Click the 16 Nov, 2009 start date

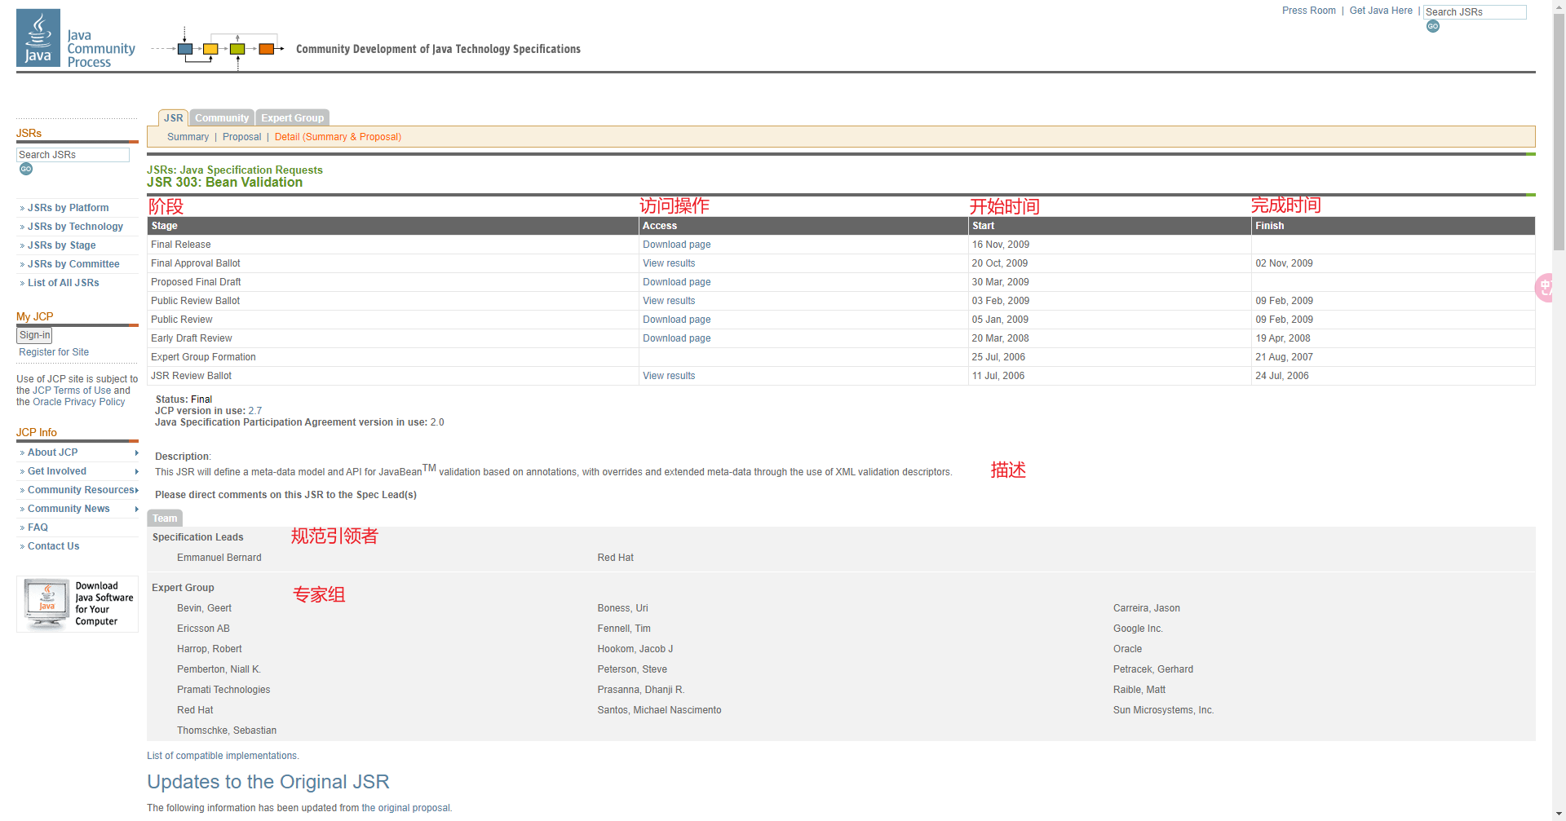pos(1000,245)
